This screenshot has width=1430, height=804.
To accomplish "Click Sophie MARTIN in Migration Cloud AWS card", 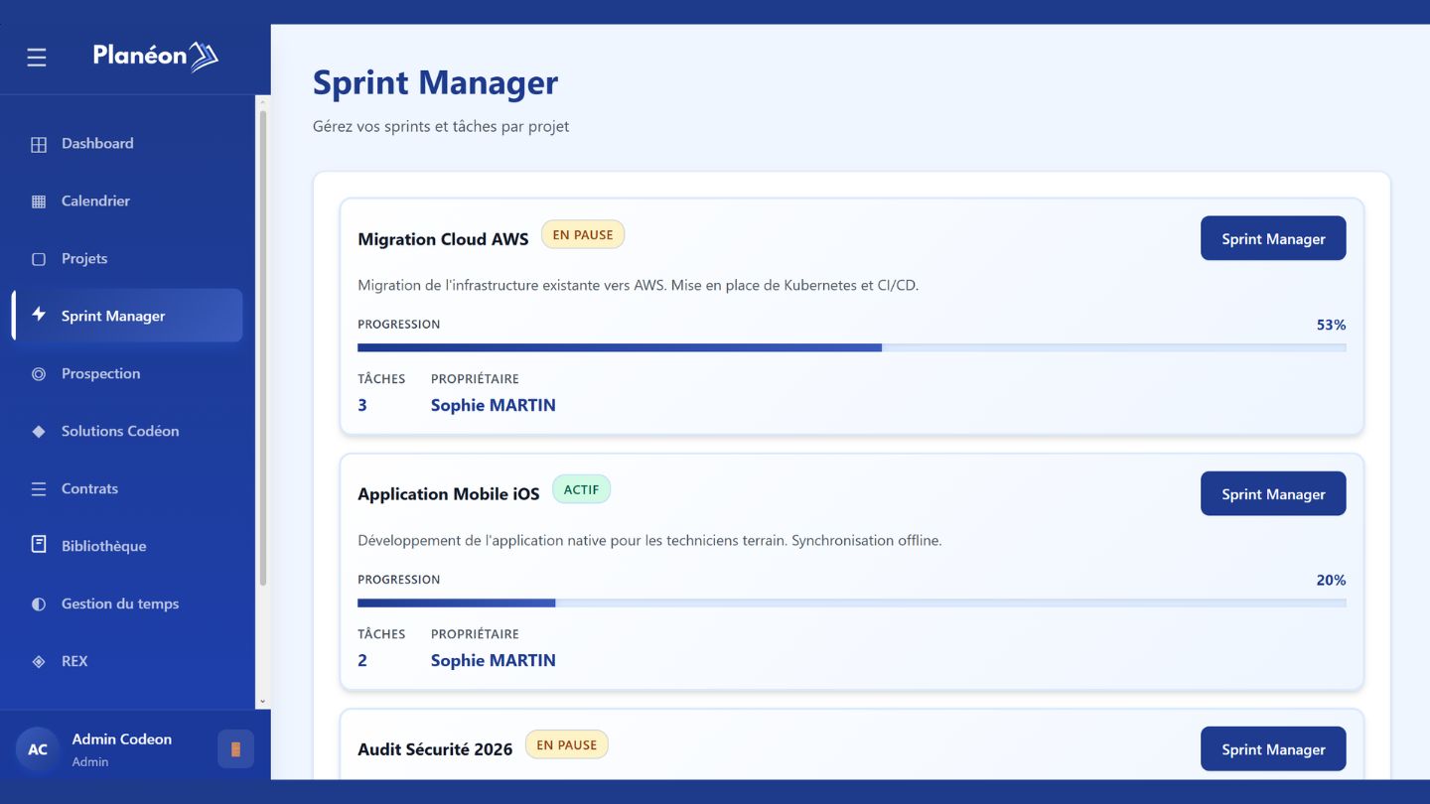I will click(494, 405).
